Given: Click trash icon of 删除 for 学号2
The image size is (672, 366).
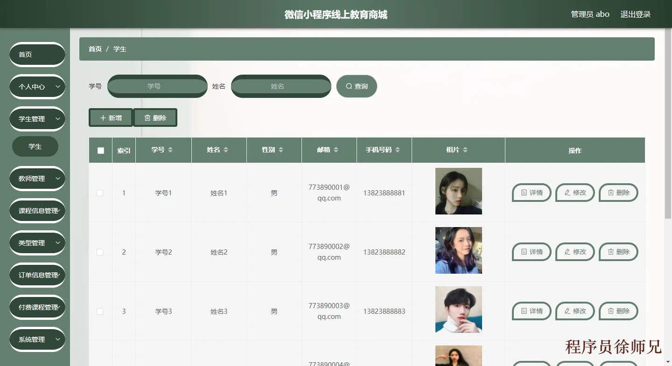Looking at the screenshot, I should click(x=611, y=252).
